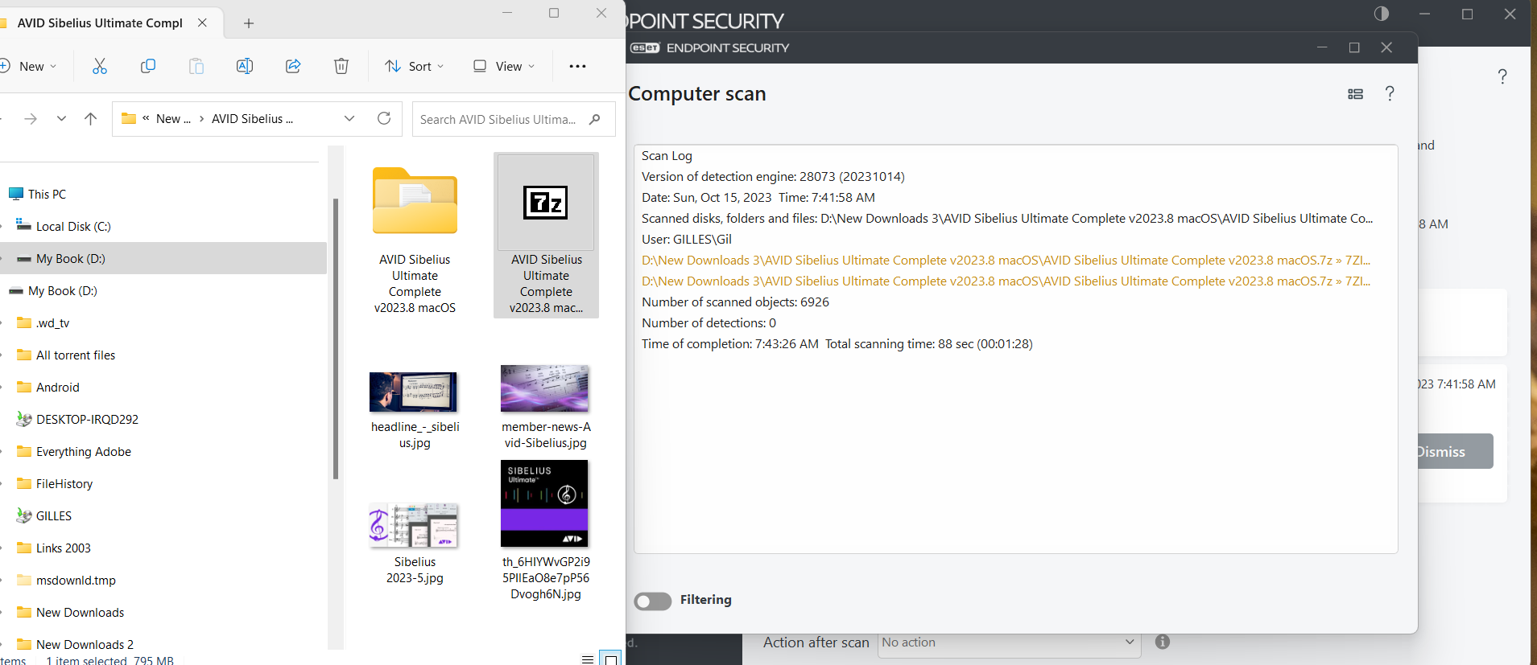
Task: Click the User: GILLES\Gil line
Action: [686, 239]
